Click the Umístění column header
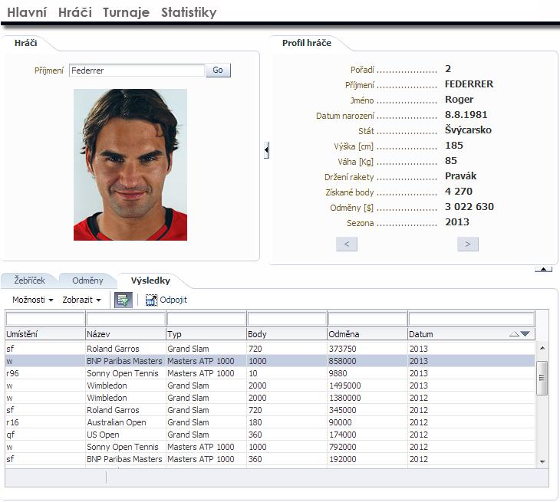 45,334
